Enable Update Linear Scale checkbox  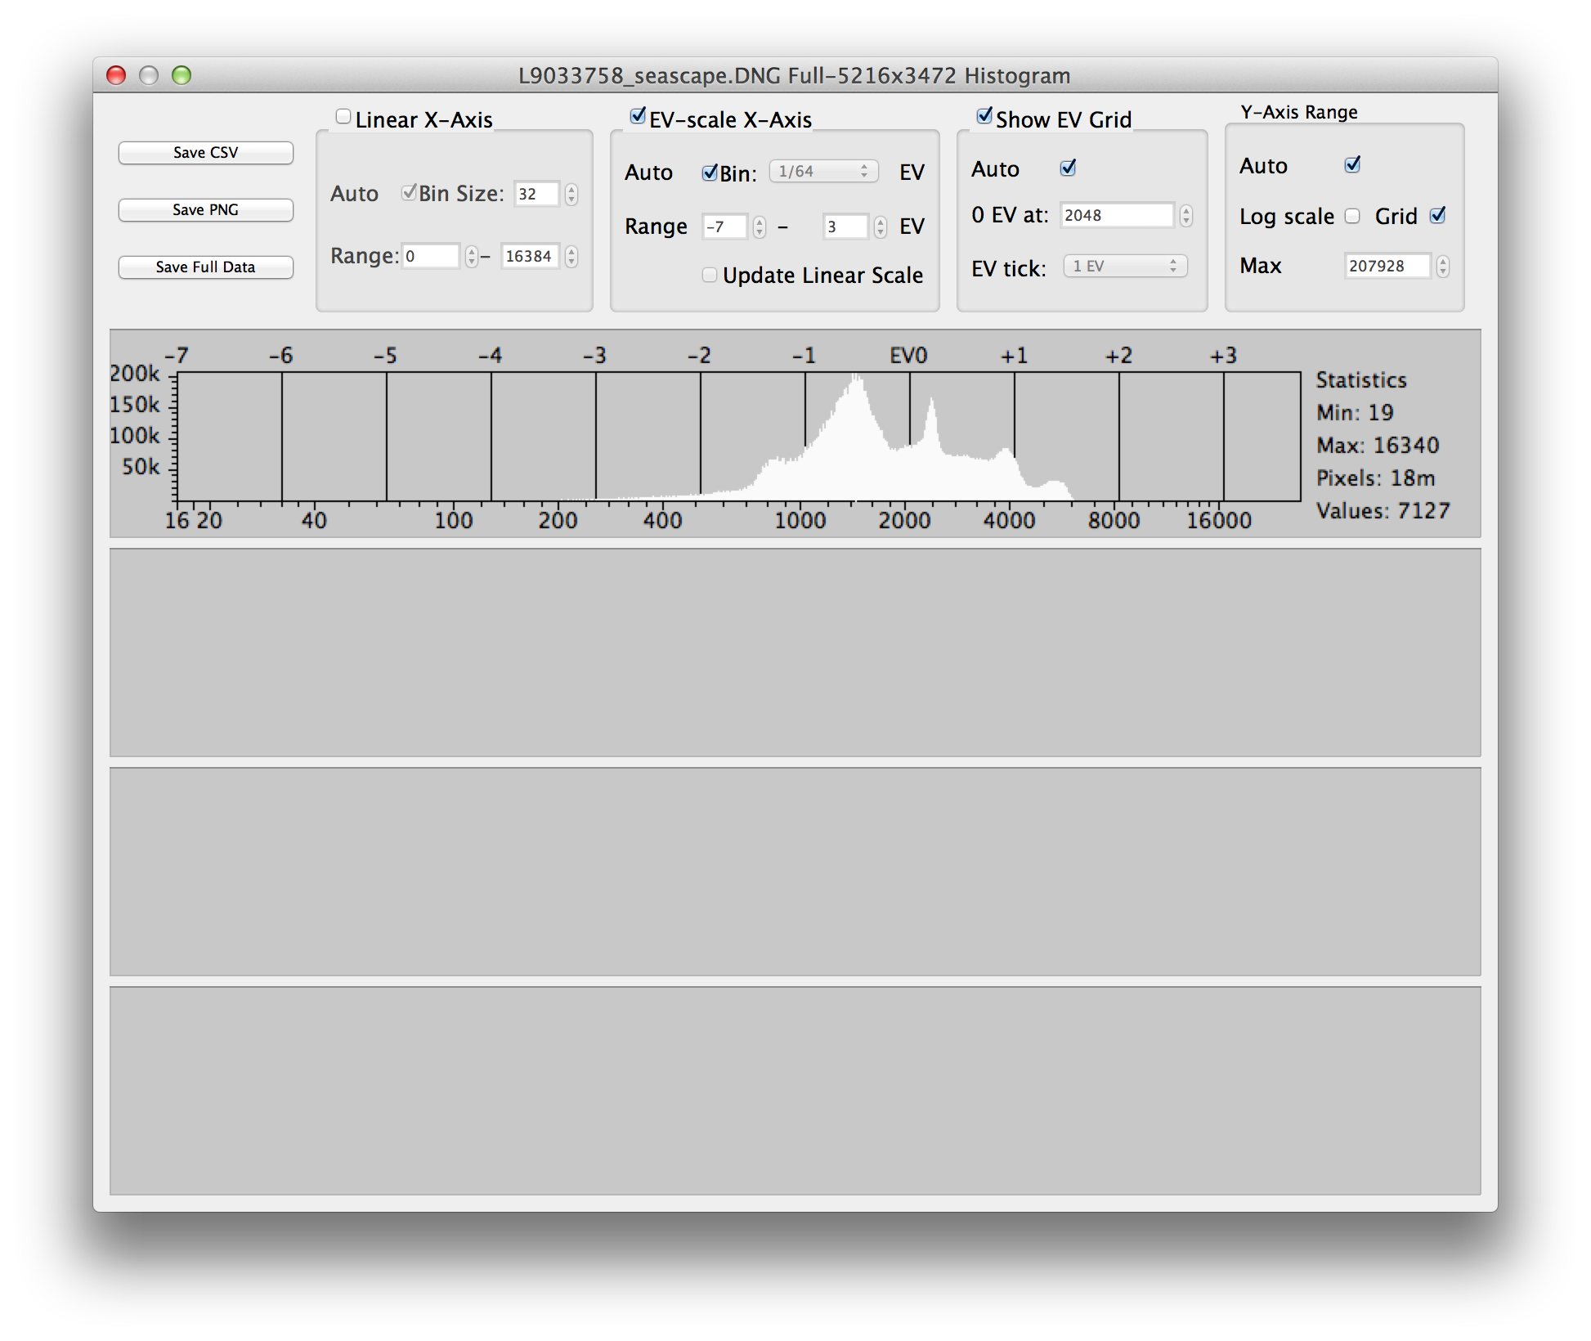tap(709, 275)
